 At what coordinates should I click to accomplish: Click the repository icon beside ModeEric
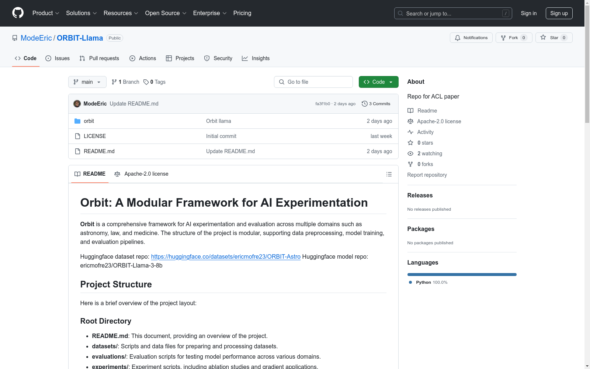pyautogui.click(x=15, y=38)
